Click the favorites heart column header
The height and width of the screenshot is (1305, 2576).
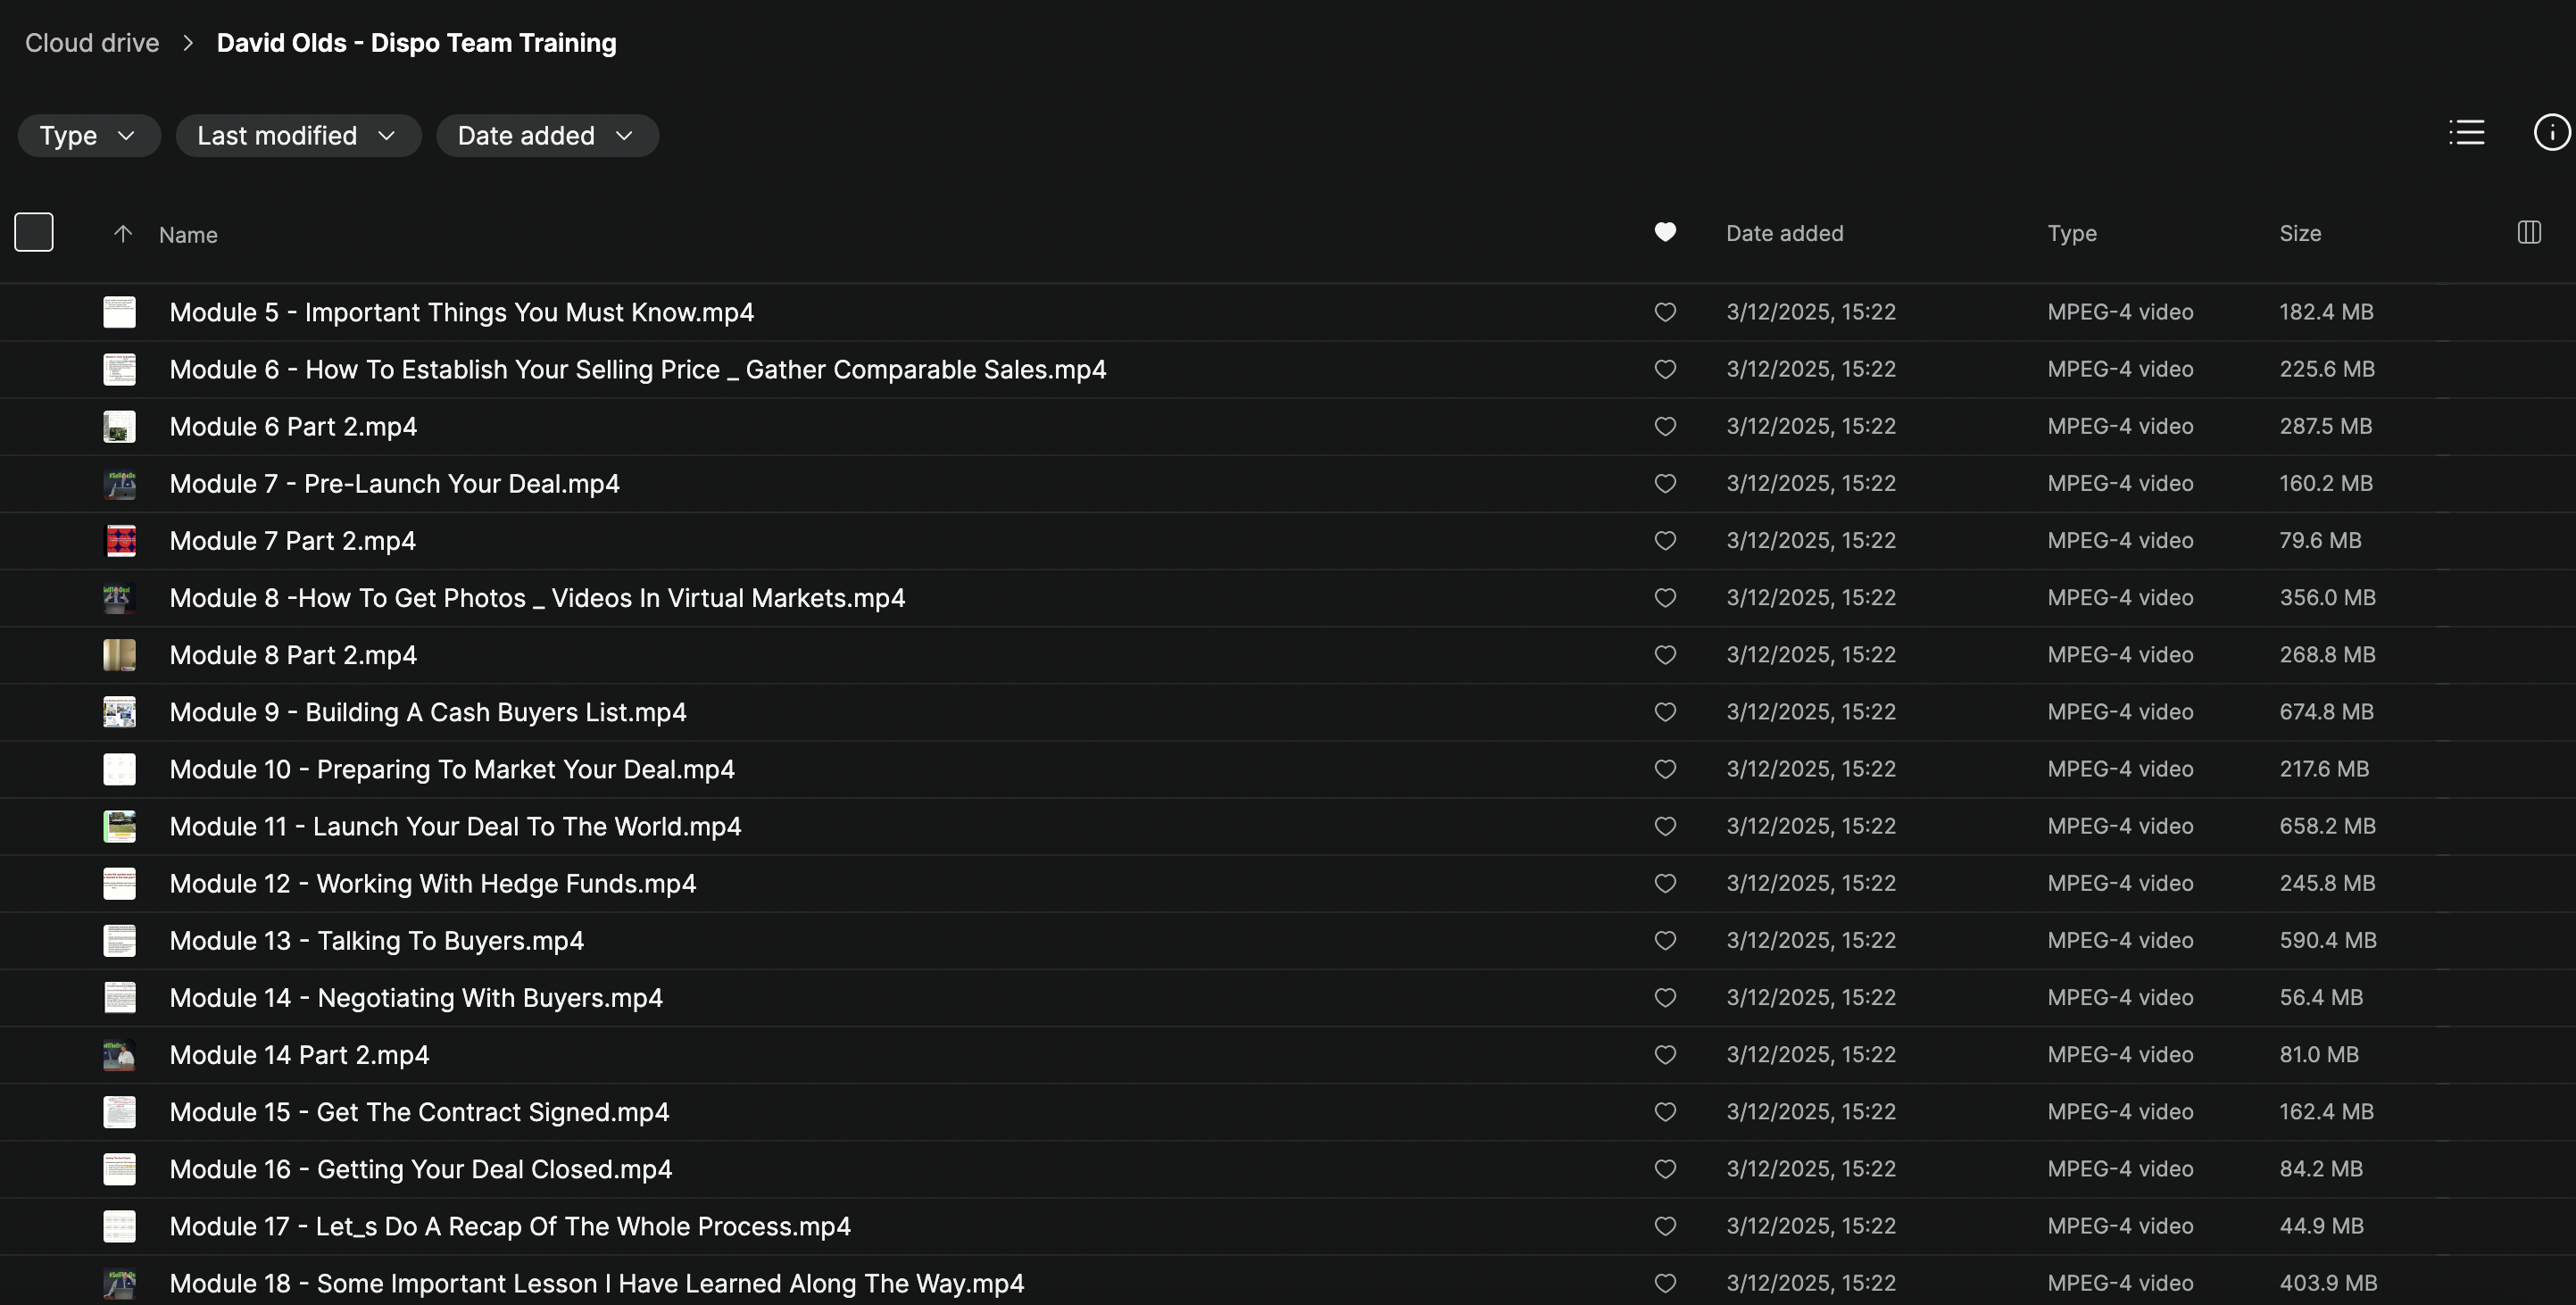tap(1664, 233)
